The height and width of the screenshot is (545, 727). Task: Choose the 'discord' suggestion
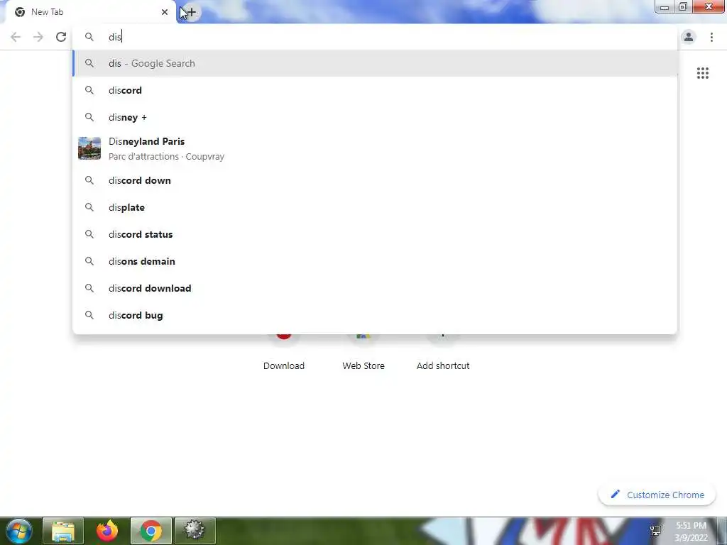tap(375, 90)
